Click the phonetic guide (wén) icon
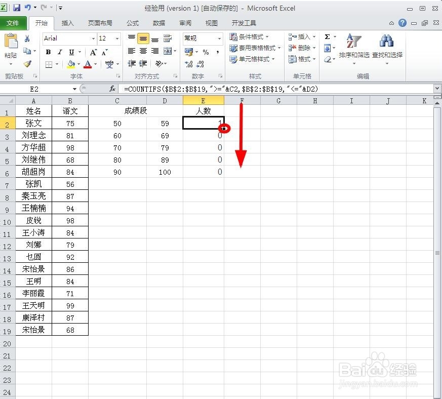The height and width of the screenshot is (399, 442). click(109, 64)
